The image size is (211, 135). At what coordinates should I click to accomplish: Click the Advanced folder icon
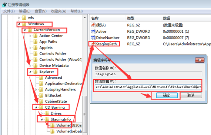[41, 78]
